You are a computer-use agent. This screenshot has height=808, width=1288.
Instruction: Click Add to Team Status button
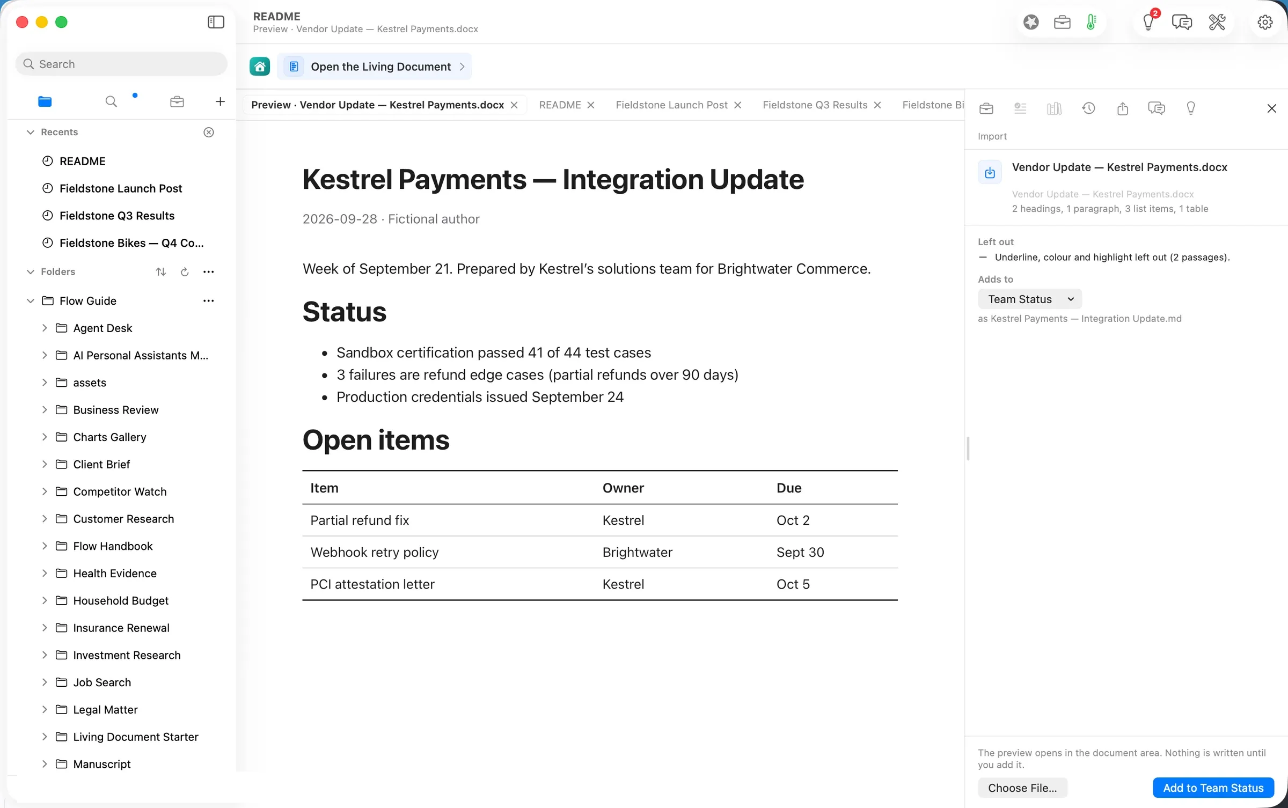pos(1213,788)
